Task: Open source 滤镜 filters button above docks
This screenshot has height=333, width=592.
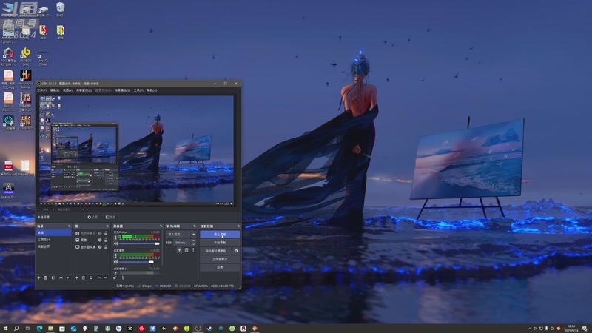Action: click(110, 217)
